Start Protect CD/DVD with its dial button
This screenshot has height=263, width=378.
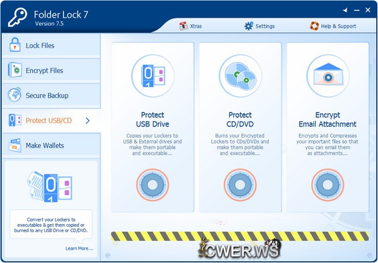240,185
